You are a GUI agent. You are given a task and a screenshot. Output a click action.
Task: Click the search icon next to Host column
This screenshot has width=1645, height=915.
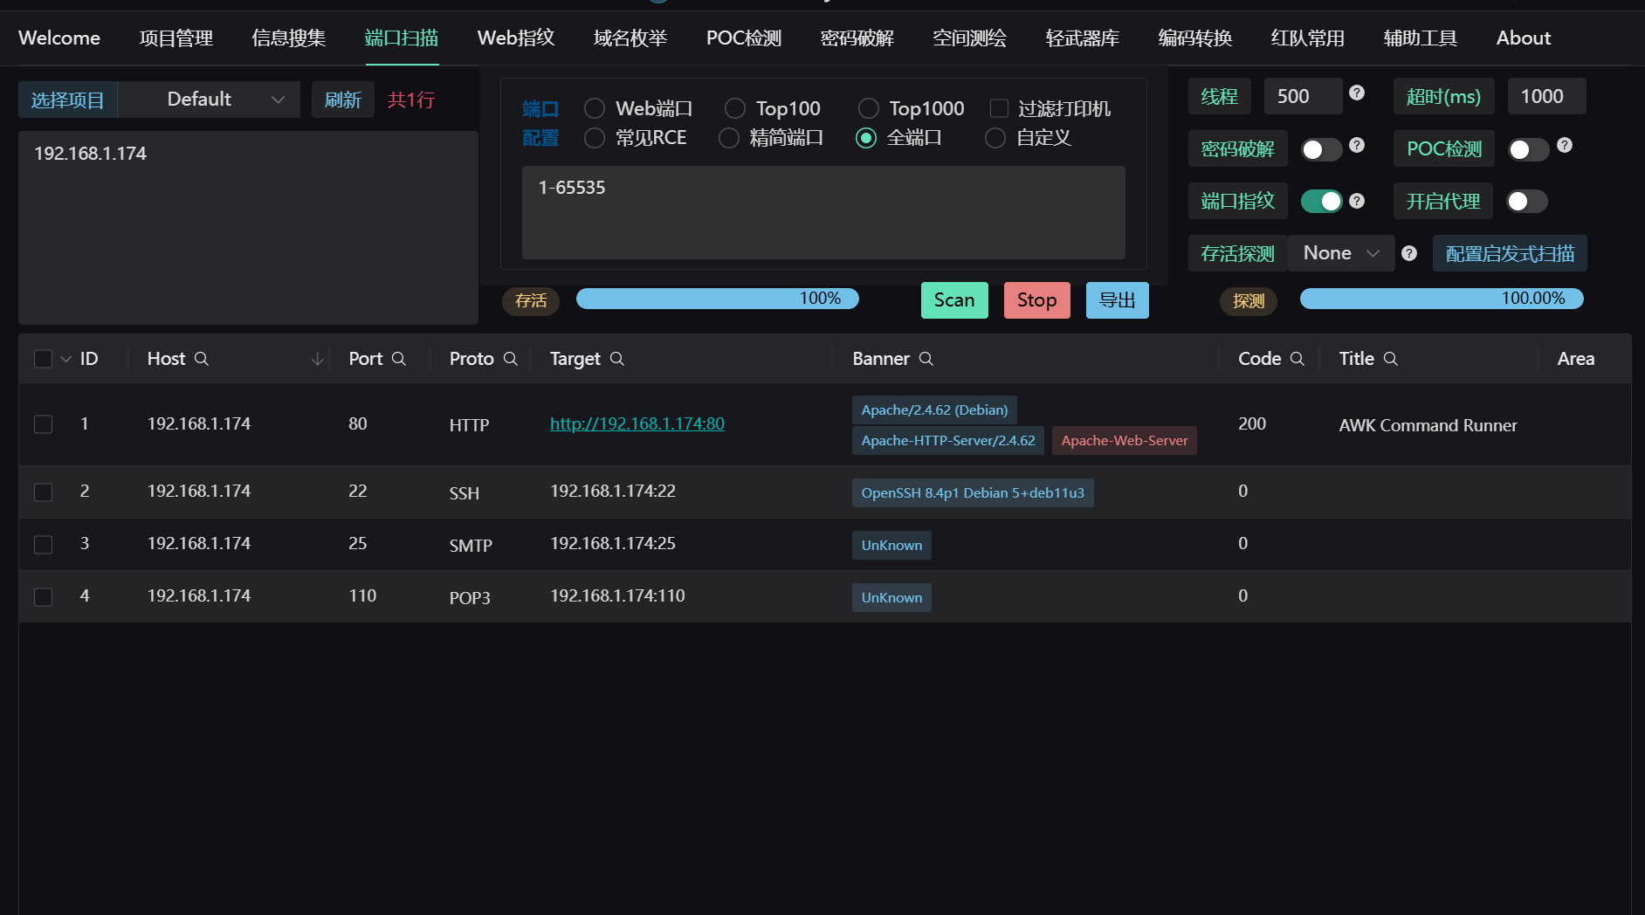pos(202,359)
